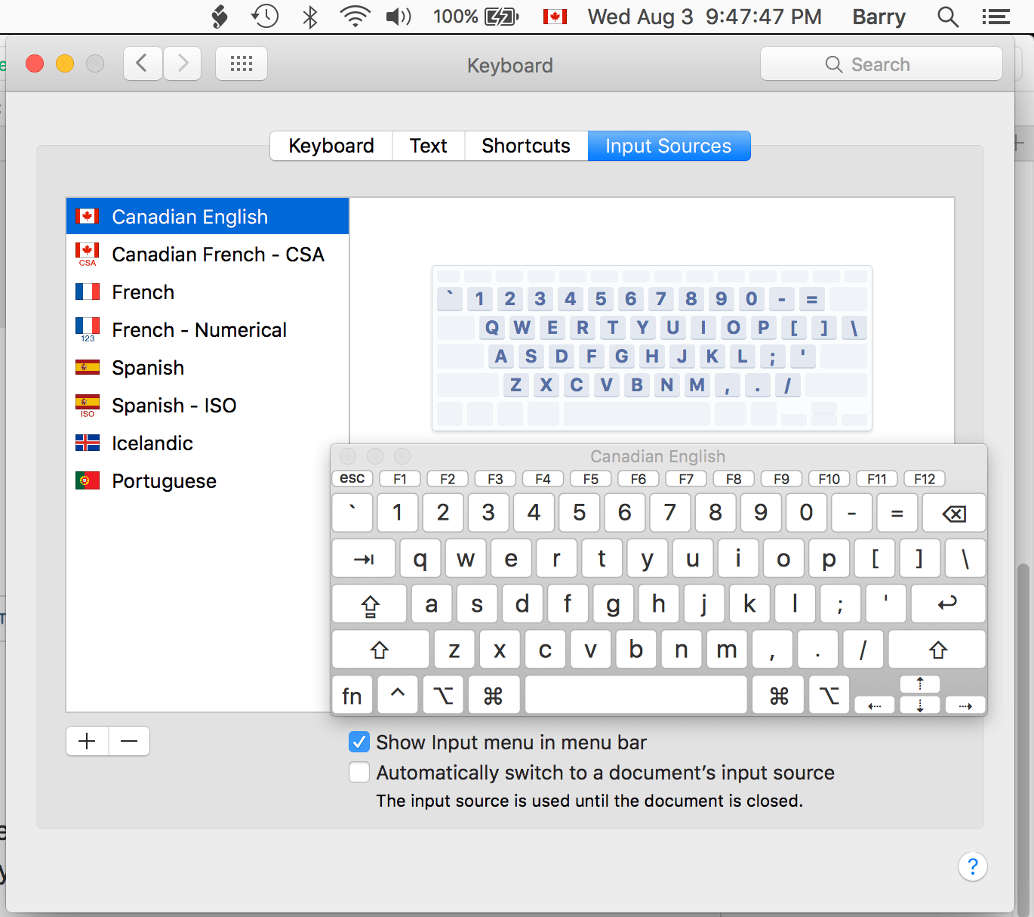Open help with the question mark button
The width and height of the screenshot is (1034, 917).
pyautogui.click(x=972, y=866)
